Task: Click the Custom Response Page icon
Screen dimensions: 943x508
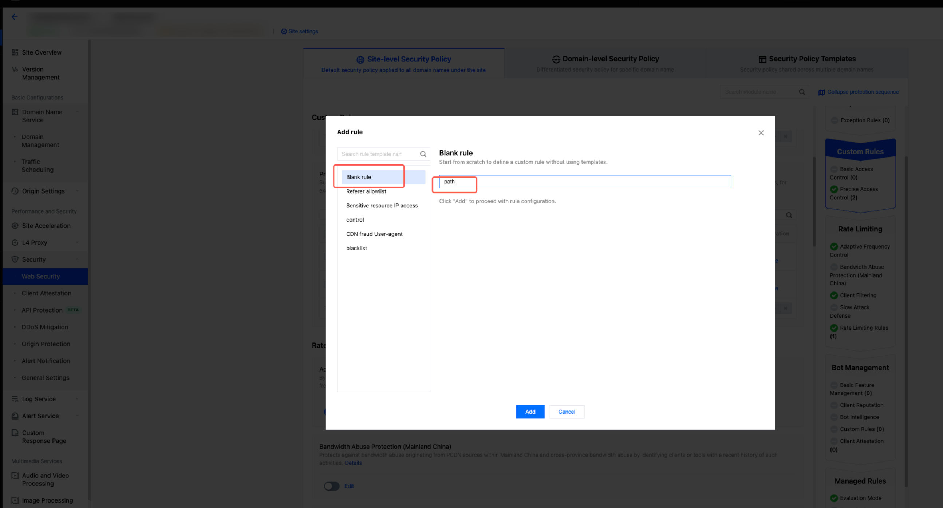Action: [15, 433]
